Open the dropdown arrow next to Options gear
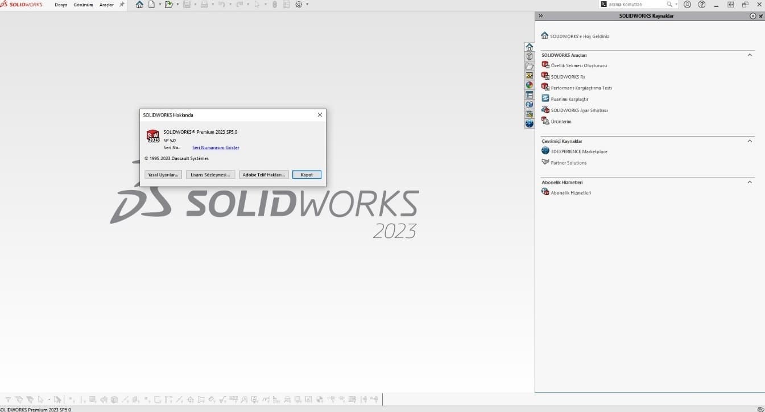This screenshot has height=412, width=765. pos(307,4)
